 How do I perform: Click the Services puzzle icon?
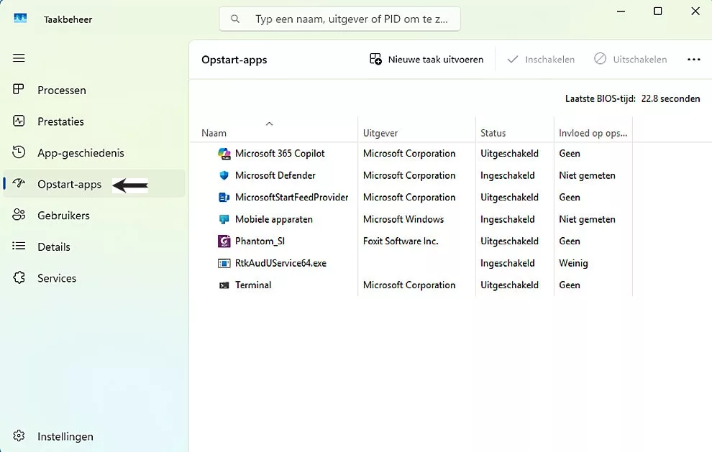[x=19, y=277]
